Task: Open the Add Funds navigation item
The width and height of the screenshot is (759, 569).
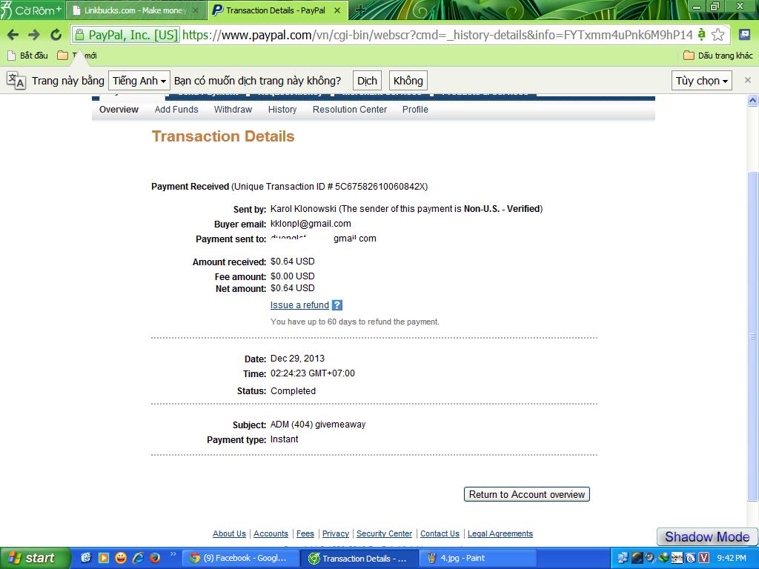Action: click(176, 110)
